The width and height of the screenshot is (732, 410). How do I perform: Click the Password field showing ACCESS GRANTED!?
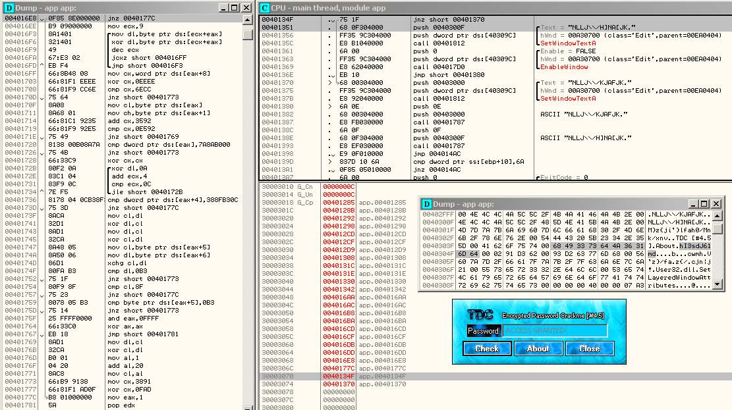(x=555, y=330)
